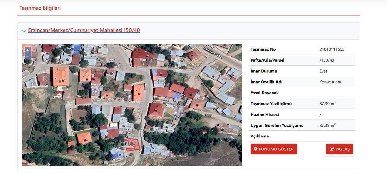Click the share arrow icon in PAYLAŞ
The width and height of the screenshot is (387, 173).
click(x=332, y=149)
